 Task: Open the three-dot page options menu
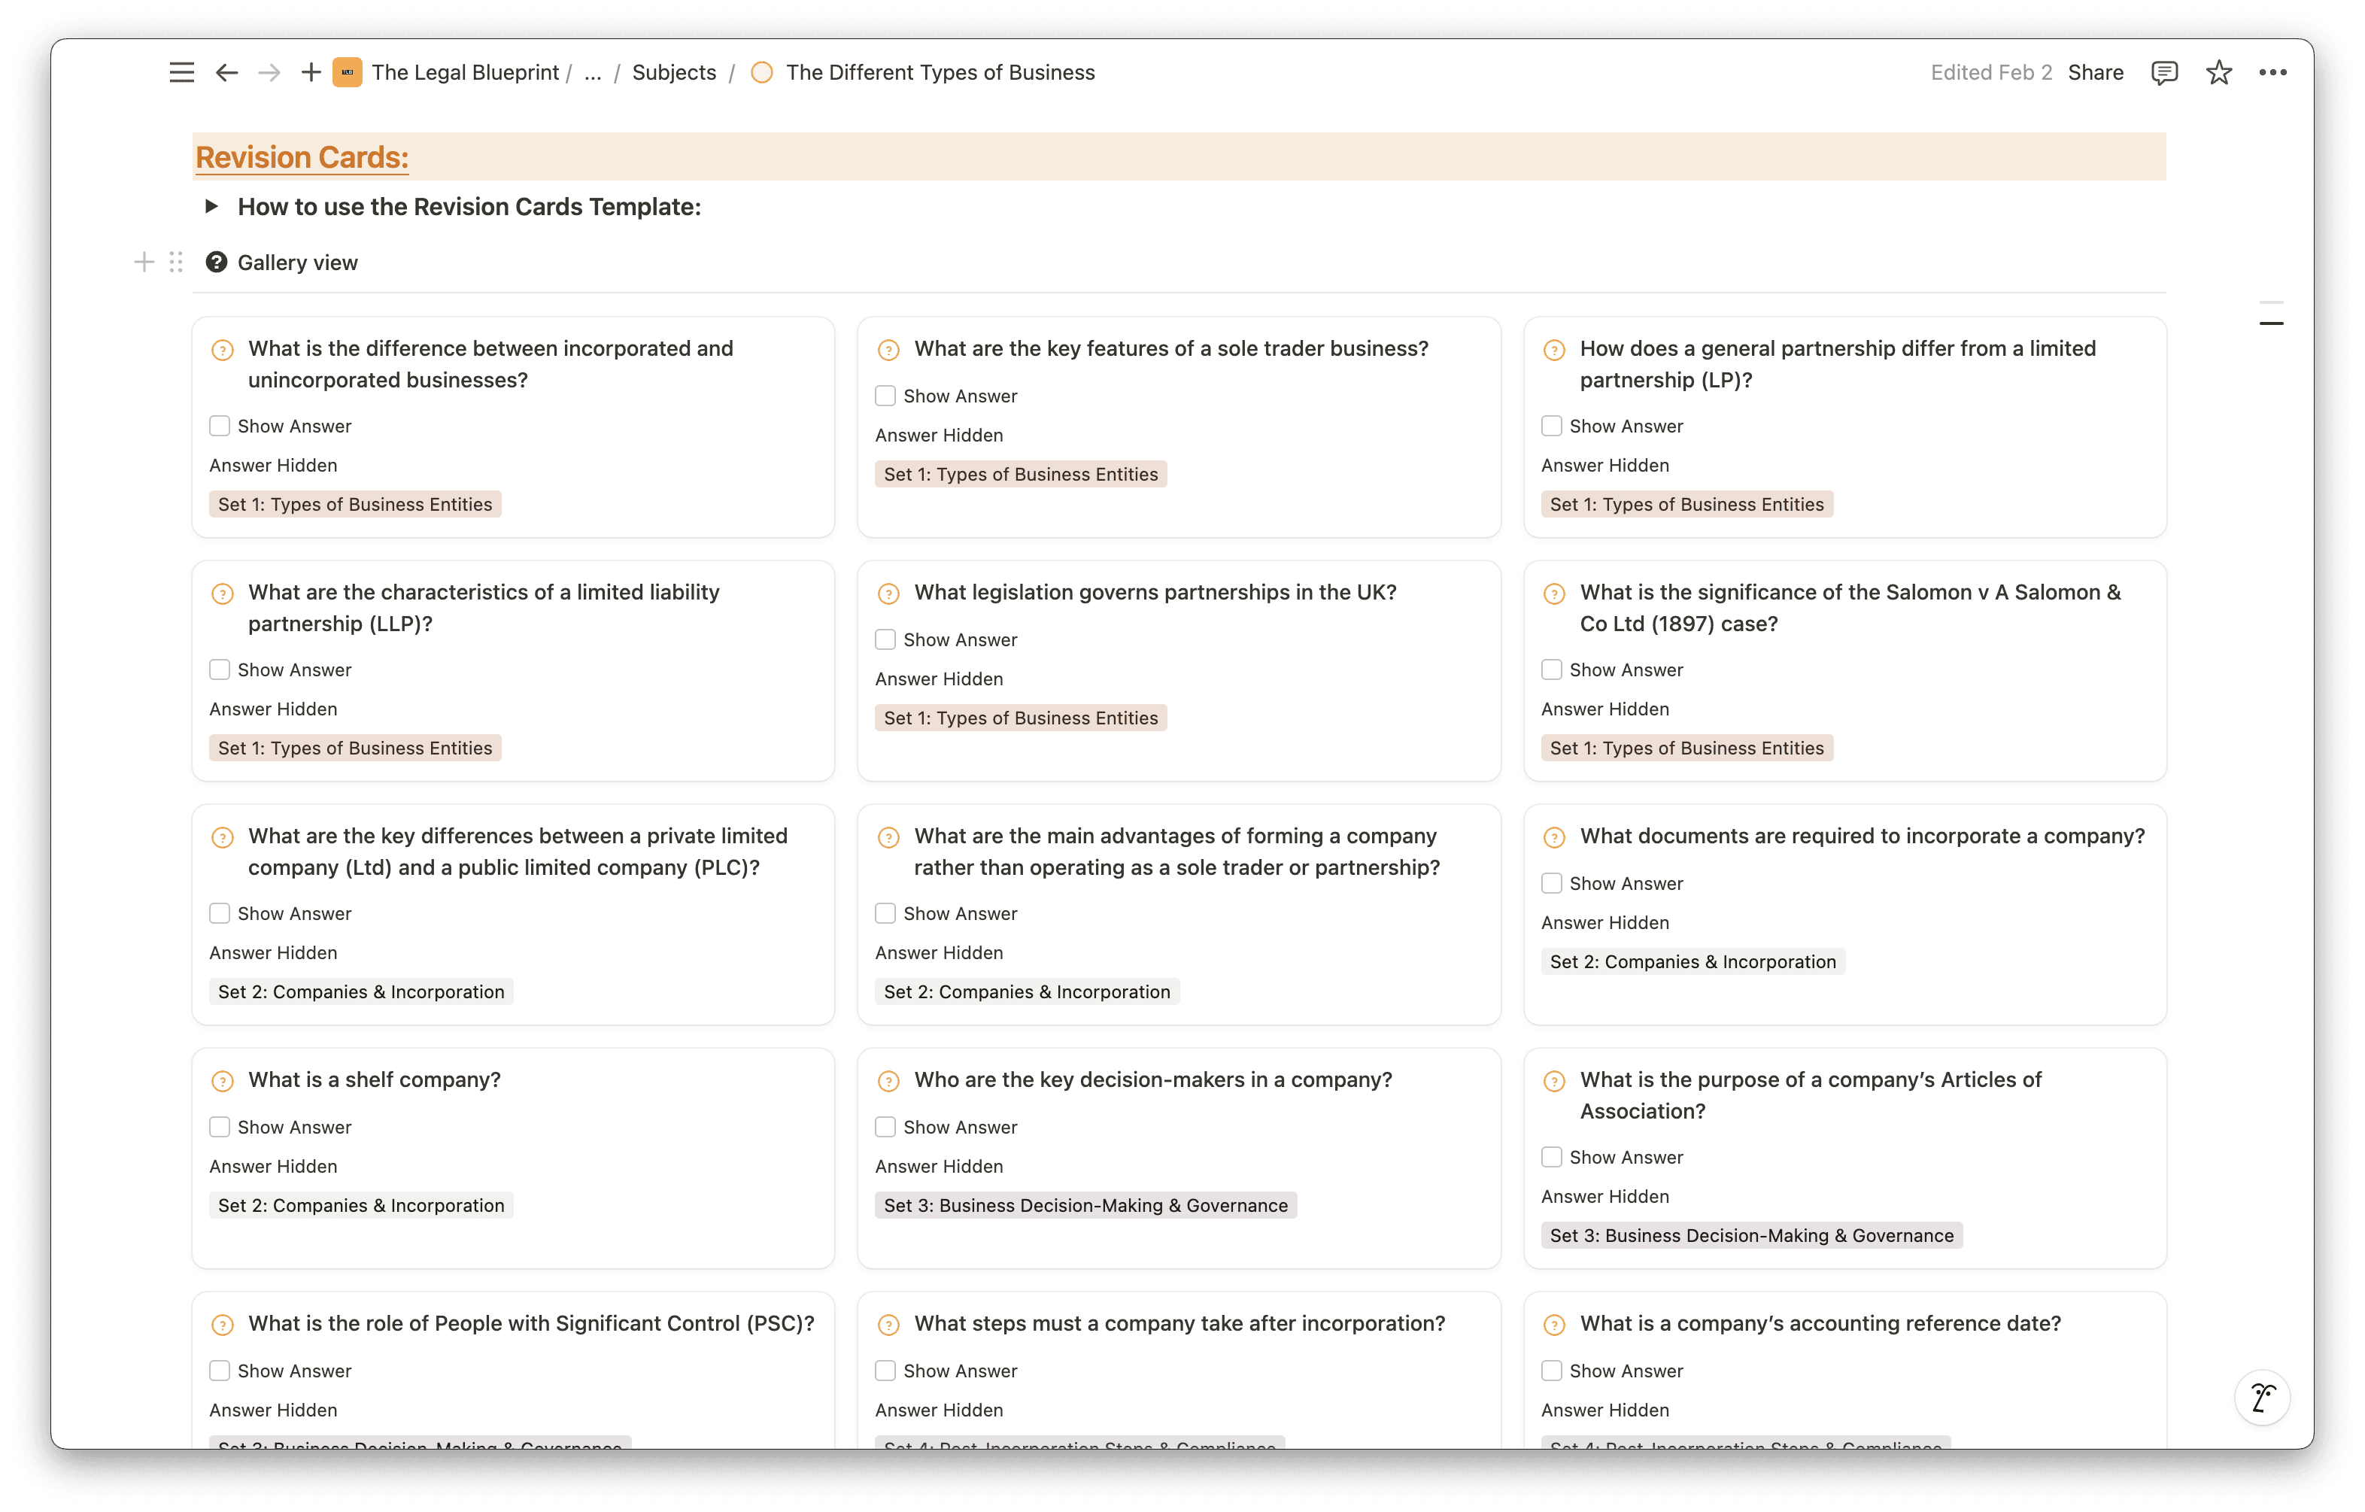pos(2272,73)
